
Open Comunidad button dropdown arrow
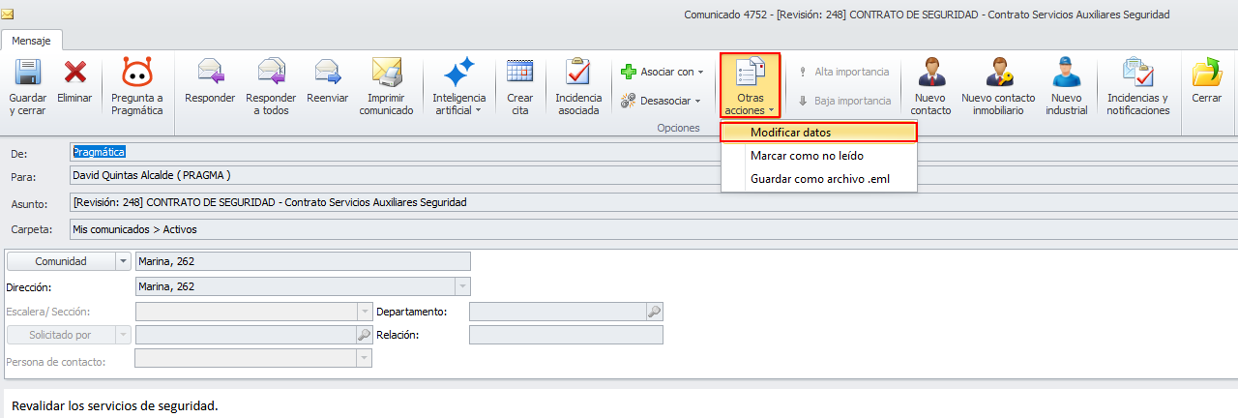pos(123,261)
